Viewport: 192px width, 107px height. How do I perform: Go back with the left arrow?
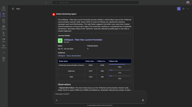pyautogui.click(x=46, y=3)
